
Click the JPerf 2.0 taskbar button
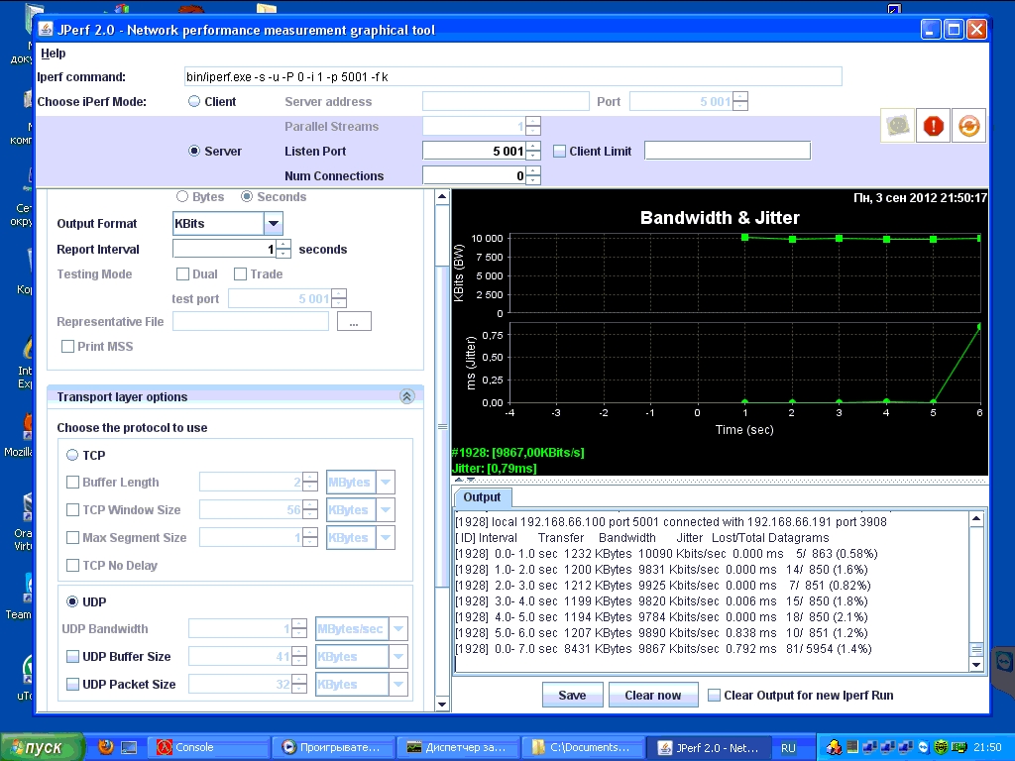pyautogui.click(x=710, y=747)
